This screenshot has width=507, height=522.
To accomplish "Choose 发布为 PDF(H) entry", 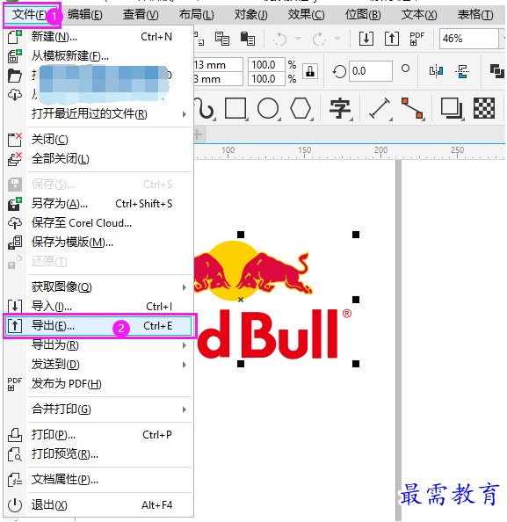I will click(x=98, y=384).
